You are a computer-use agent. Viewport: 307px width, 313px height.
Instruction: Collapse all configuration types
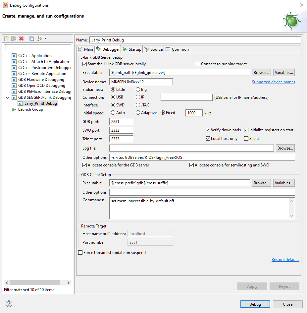coord(31,38)
